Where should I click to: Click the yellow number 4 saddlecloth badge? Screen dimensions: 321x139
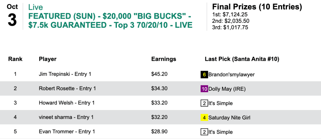[204, 117]
